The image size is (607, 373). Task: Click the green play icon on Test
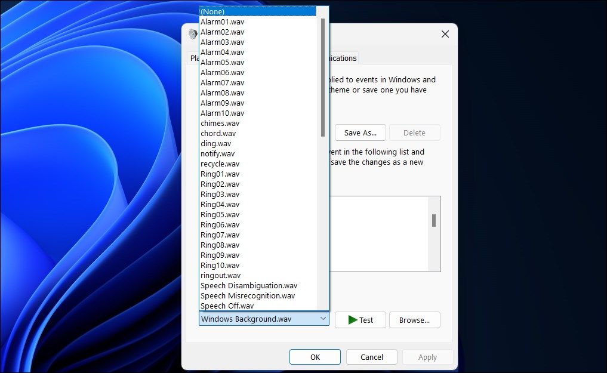pyautogui.click(x=351, y=320)
